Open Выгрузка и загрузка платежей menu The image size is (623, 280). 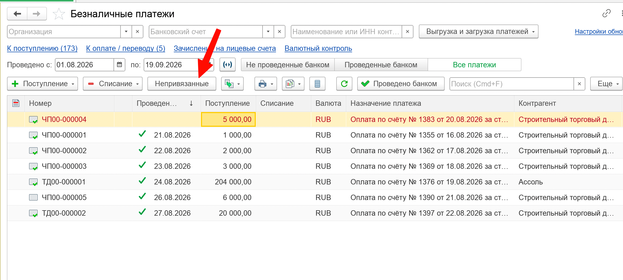(x=479, y=31)
